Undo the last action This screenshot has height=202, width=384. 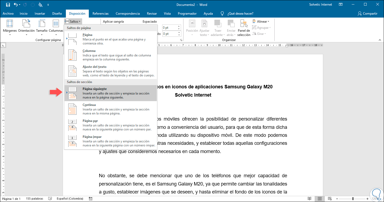[x=15, y=5]
